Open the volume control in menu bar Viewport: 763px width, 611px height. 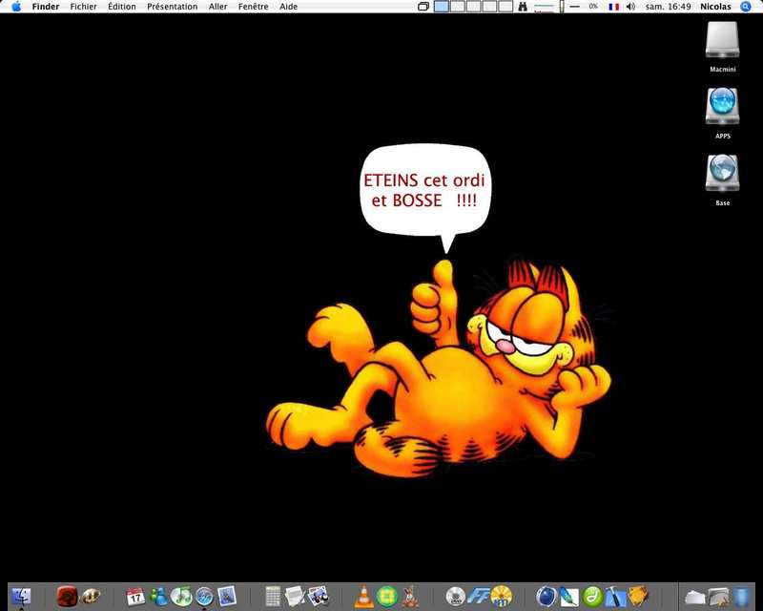tap(630, 7)
